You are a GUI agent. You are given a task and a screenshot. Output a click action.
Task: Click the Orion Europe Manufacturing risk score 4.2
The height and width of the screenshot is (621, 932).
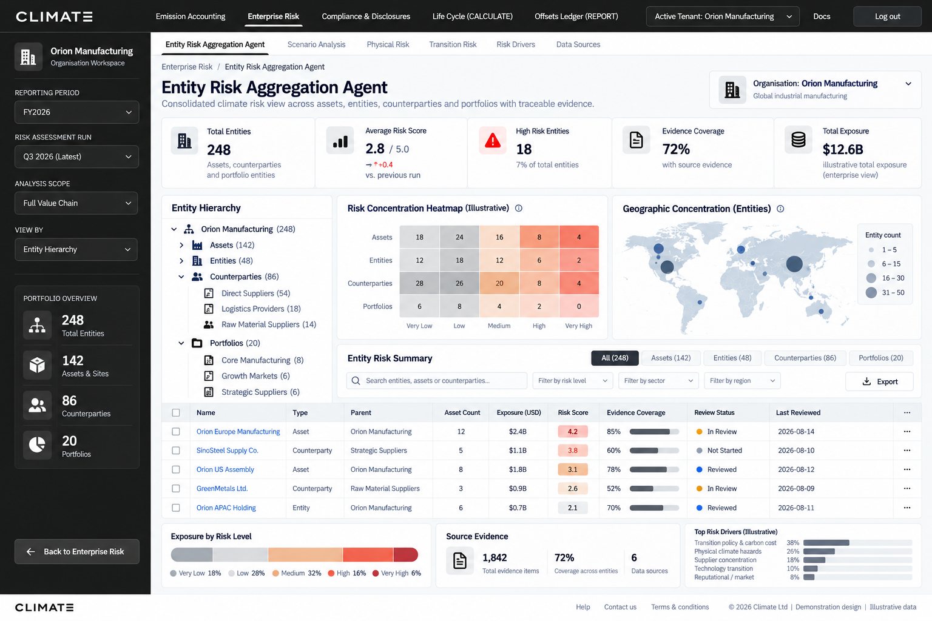tap(572, 432)
